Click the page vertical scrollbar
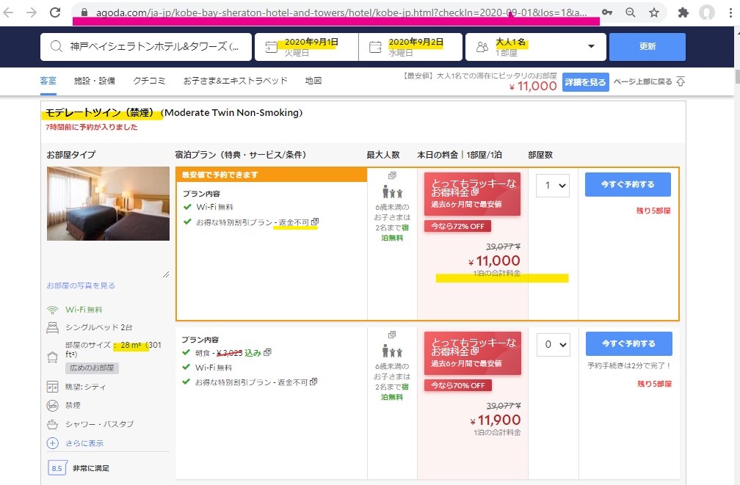This screenshot has height=485, width=740. tap(737, 77)
